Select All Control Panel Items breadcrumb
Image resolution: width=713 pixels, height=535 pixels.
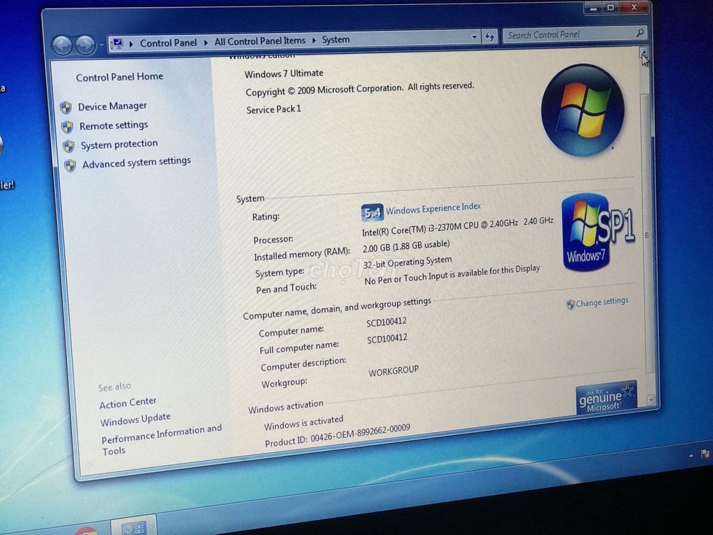coord(260,41)
